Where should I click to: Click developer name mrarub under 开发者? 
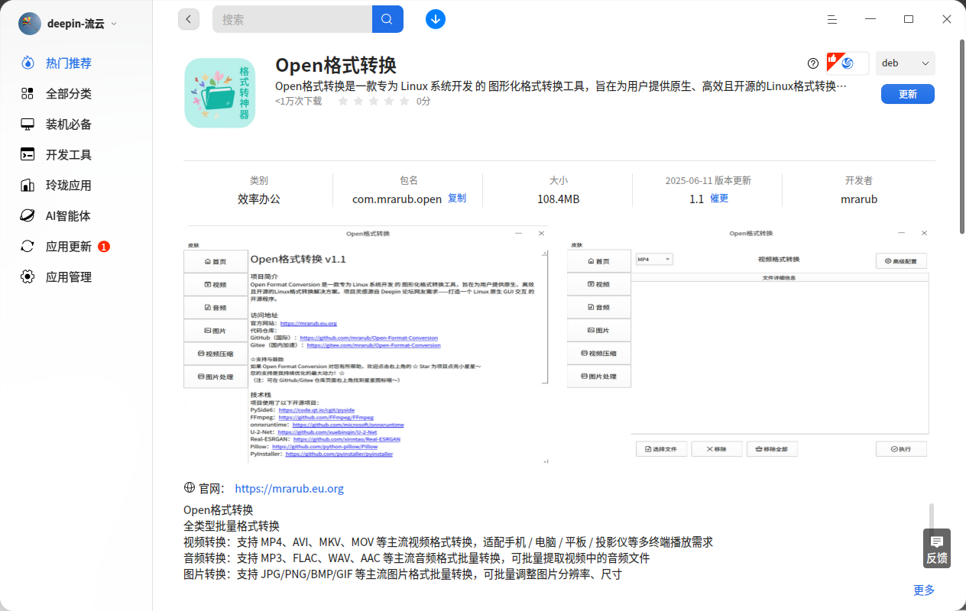(x=859, y=199)
